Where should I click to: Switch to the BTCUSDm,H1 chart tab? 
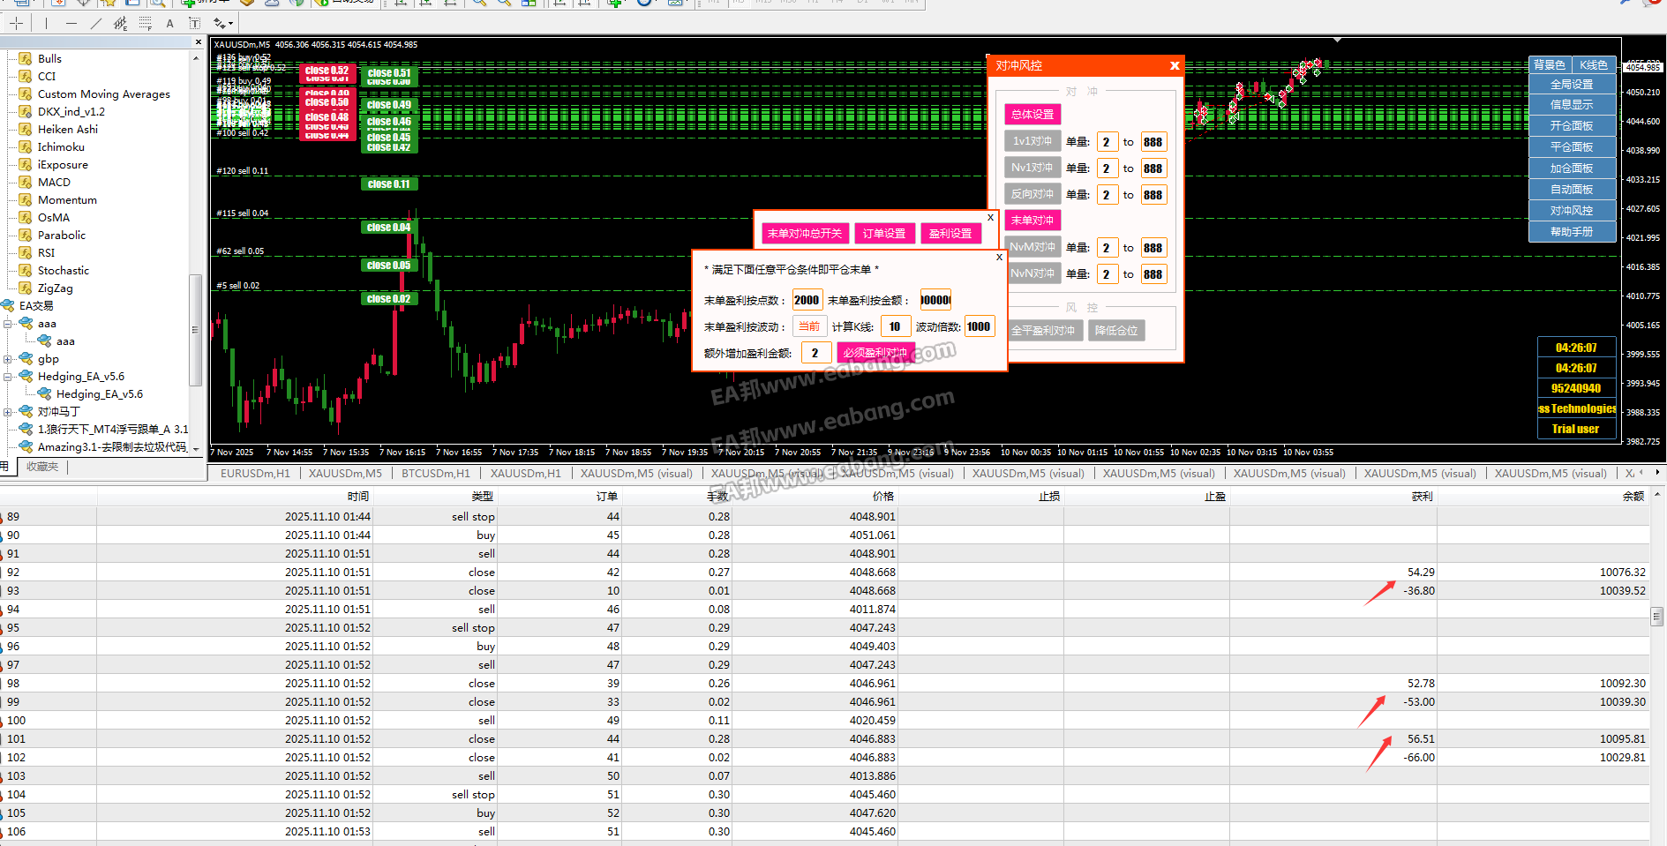(436, 474)
